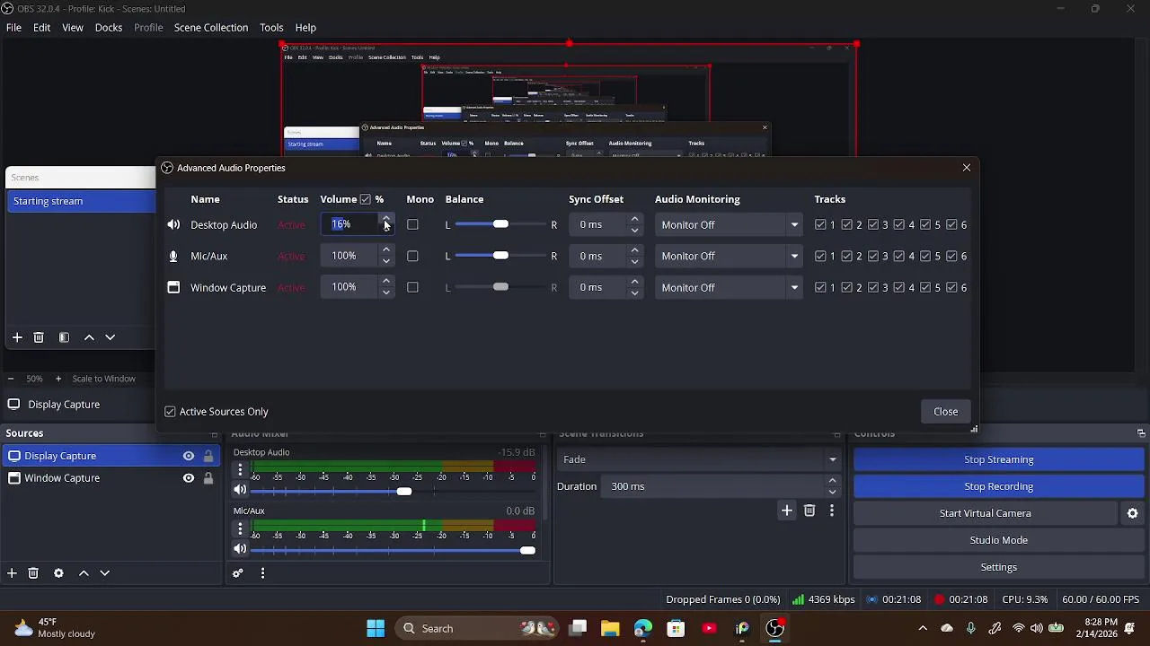The image size is (1150, 646).
Task: Decrease Window Capture volume stepper
Action: click(x=386, y=292)
